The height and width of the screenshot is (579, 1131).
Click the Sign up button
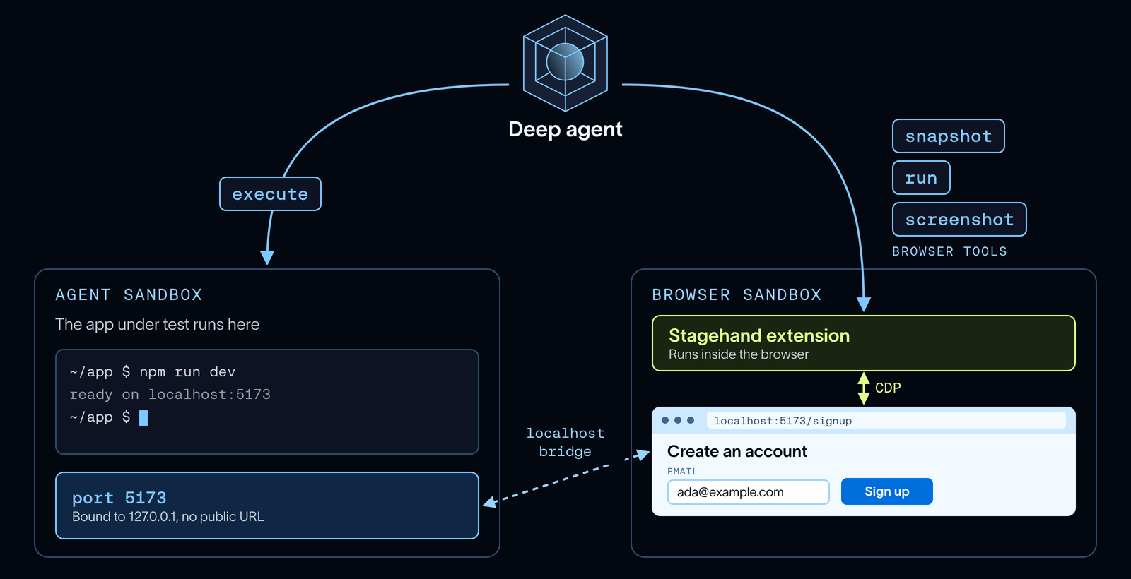pyautogui.click(x=886, y=491)
